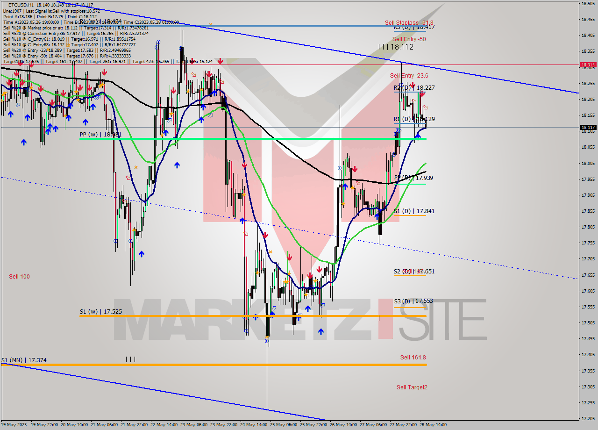The width and height of the screenshot is (598, 430).
Task: Select the '19 May 2023' date label
Action: 14,425
